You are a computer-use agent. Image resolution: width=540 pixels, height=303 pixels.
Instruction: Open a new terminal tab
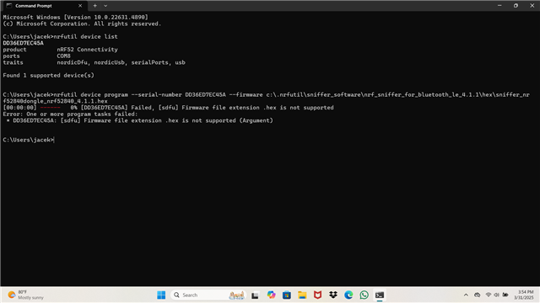(94, 6)
